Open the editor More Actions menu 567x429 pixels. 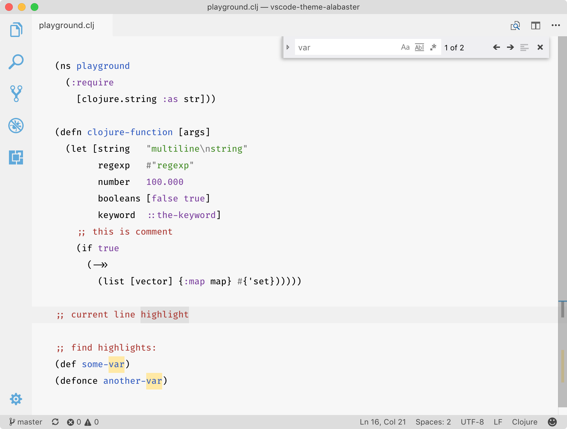point(556,25)
